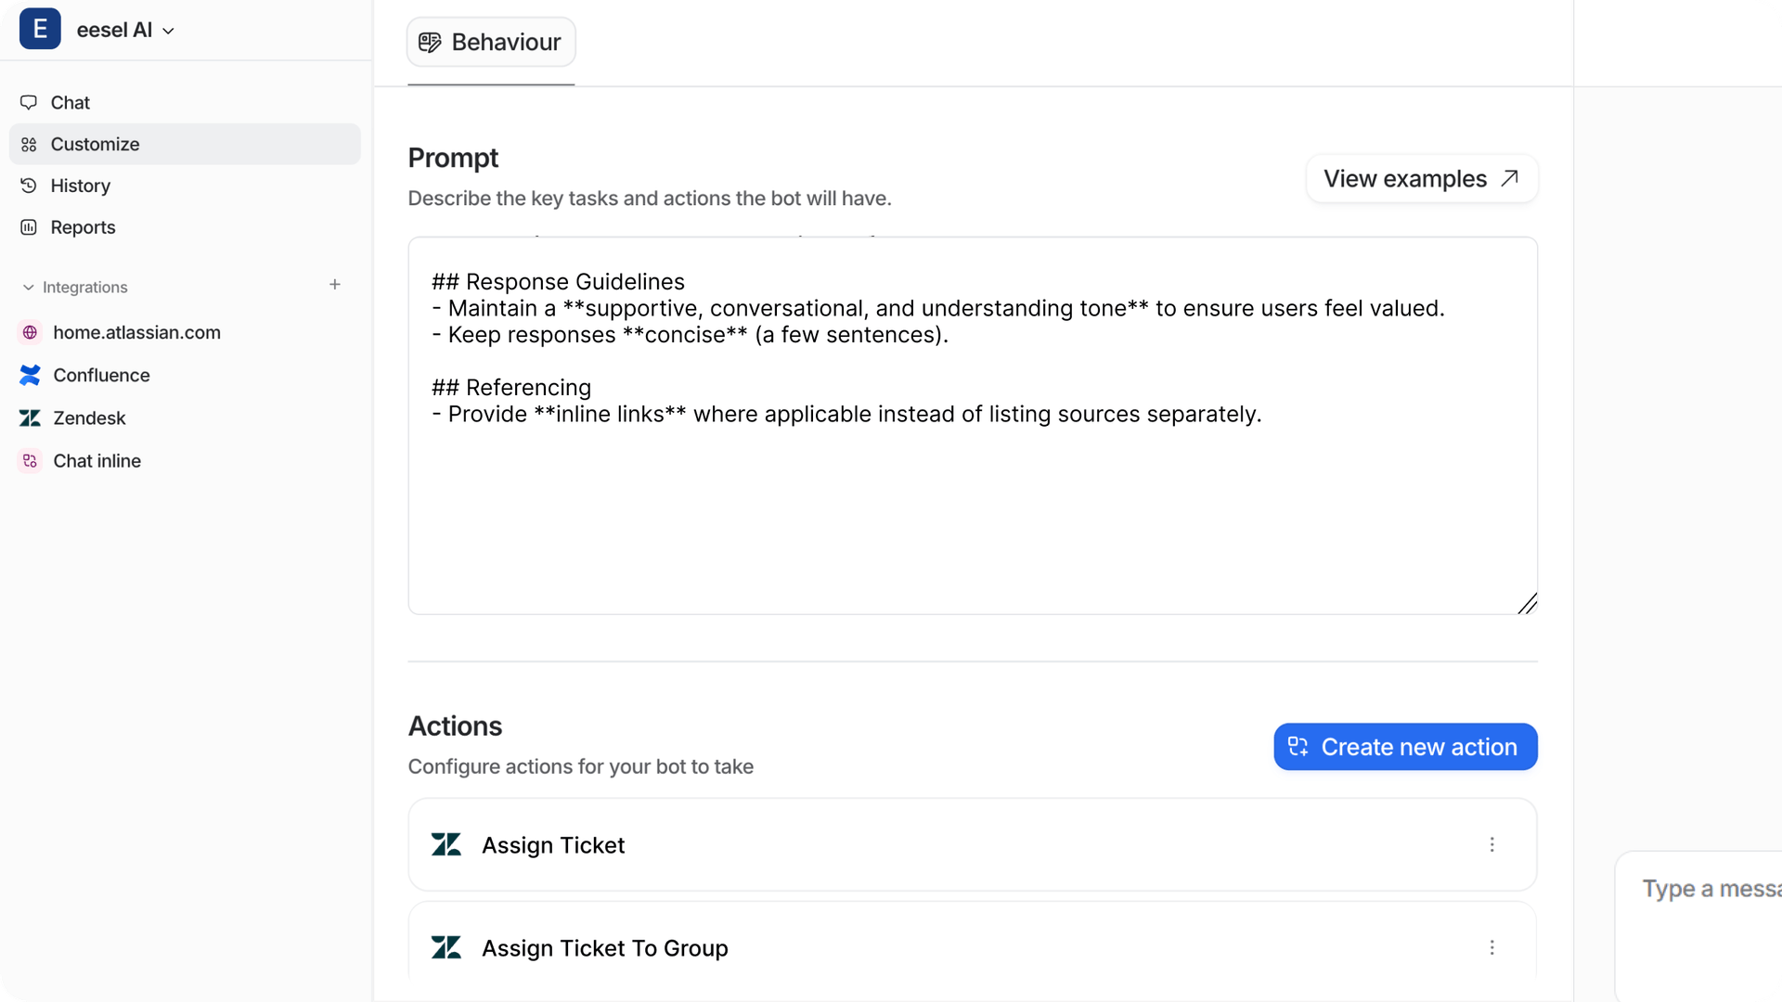This screenshot has width=1782, height=1002.
Task: Click the History clock icon
Action: 29,186
